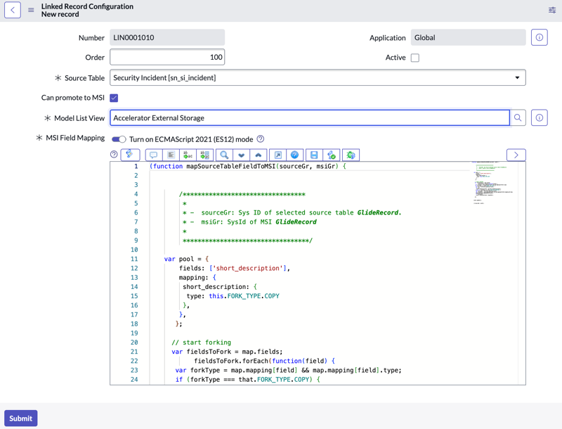Submit the new record

point(21,418)
